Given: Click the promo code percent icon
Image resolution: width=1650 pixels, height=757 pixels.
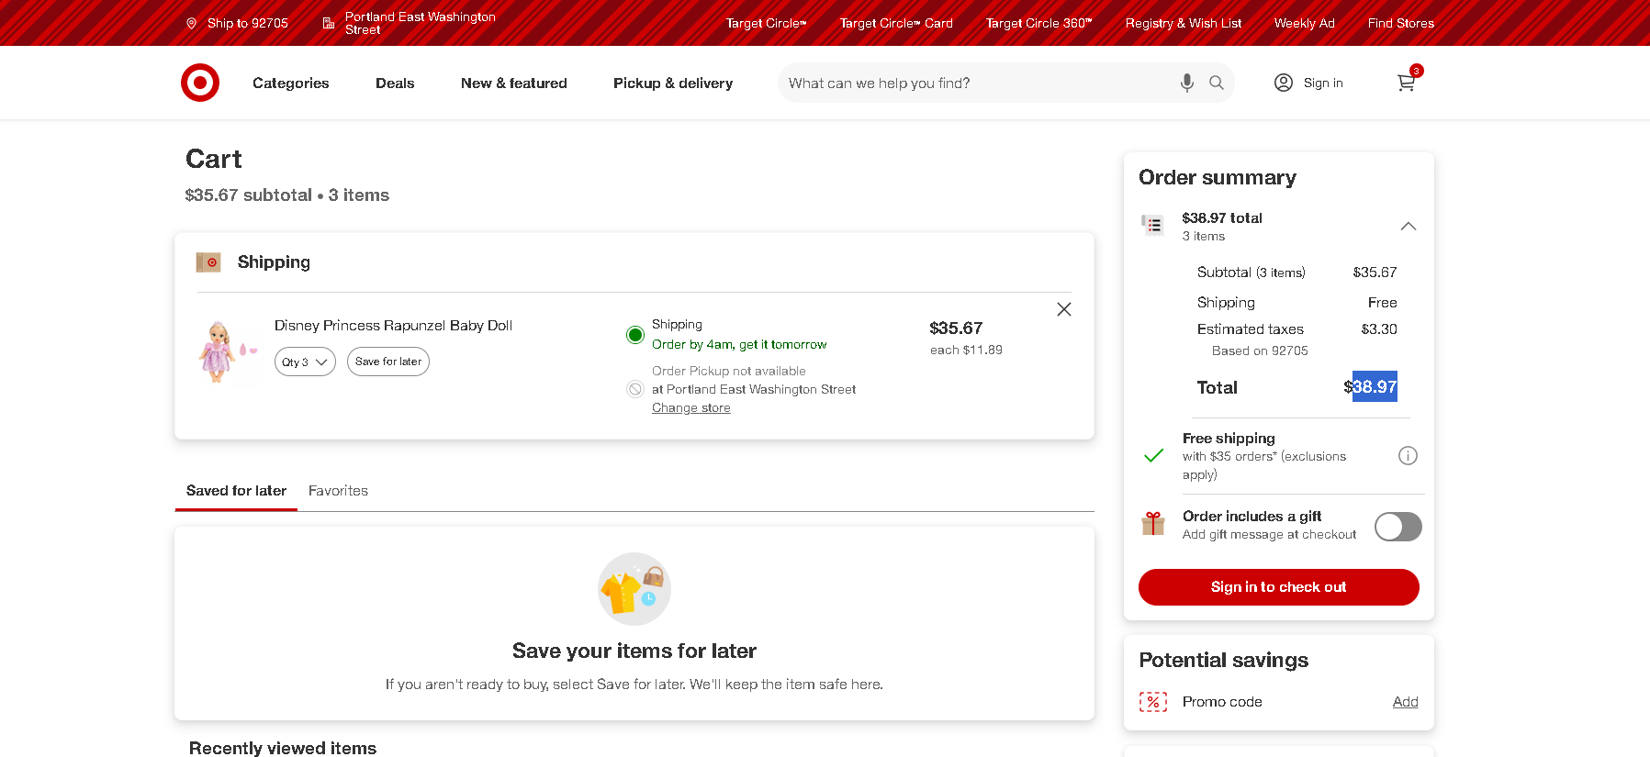Looking at the screenshot, I should pyautogui.click(x=1153, y=702).
